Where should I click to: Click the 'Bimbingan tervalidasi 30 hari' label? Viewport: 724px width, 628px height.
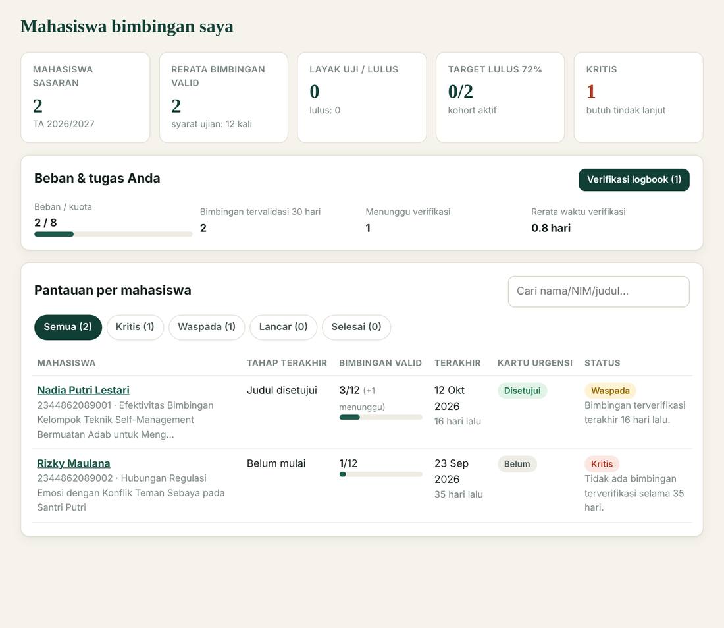[x=261, y=212]
